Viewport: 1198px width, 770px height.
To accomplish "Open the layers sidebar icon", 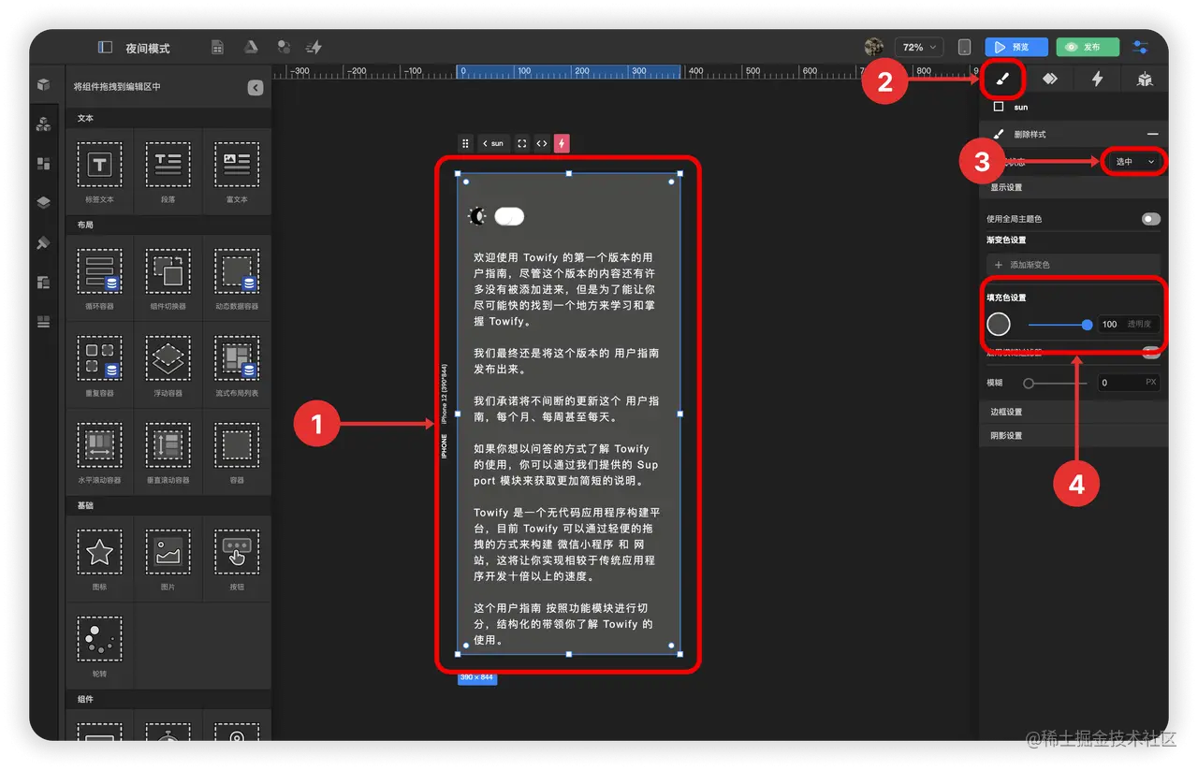I will 43,202.
